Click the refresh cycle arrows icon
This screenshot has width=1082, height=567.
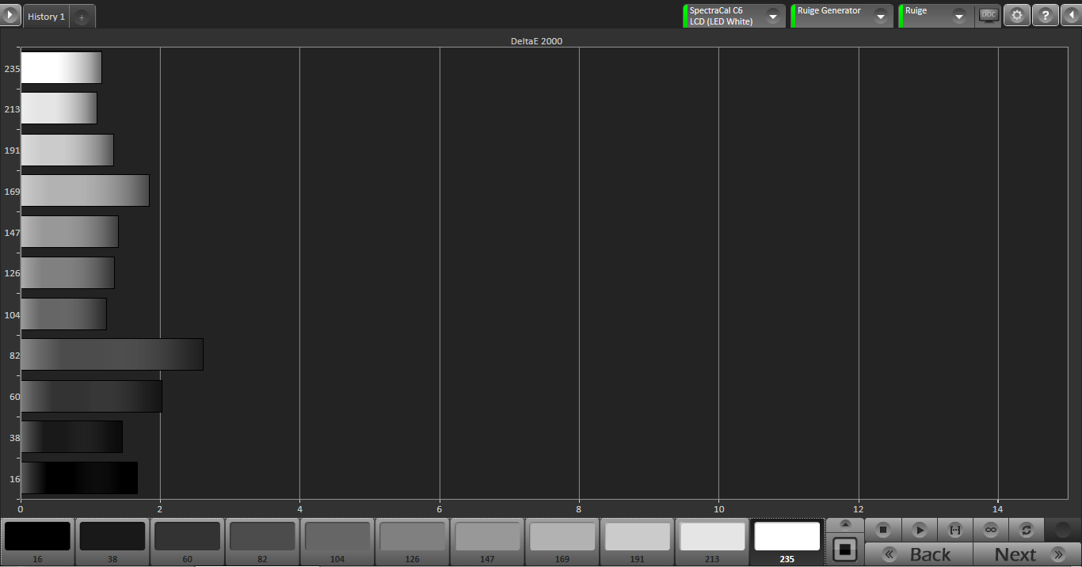click(1026, 530)
